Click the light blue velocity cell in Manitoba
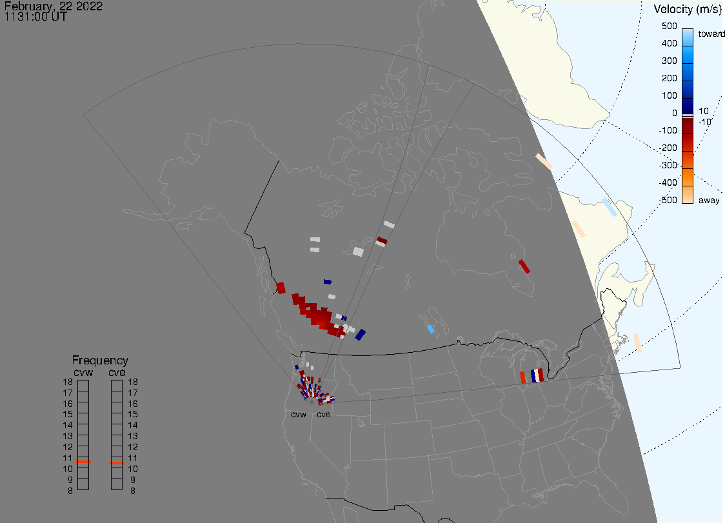The height and width of the screenshot is (523, 725). pos(430,329)
